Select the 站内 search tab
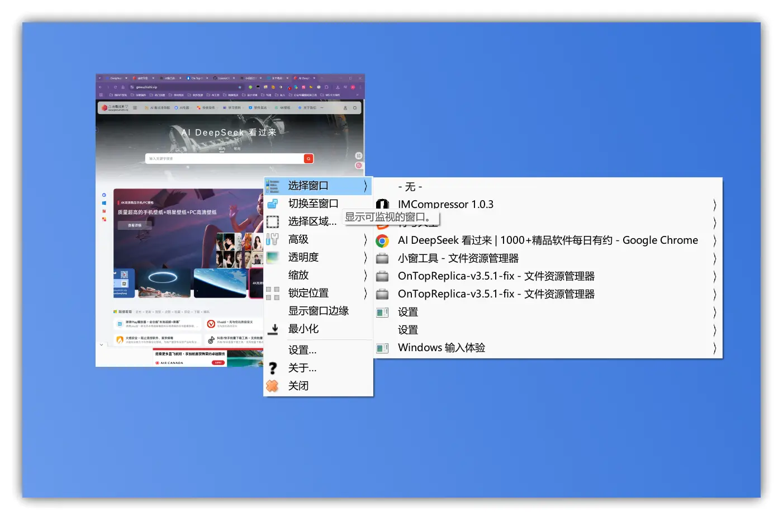Screen dimensions: 783x520 [x=222, y=149]
